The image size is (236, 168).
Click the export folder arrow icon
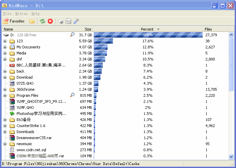61,21
